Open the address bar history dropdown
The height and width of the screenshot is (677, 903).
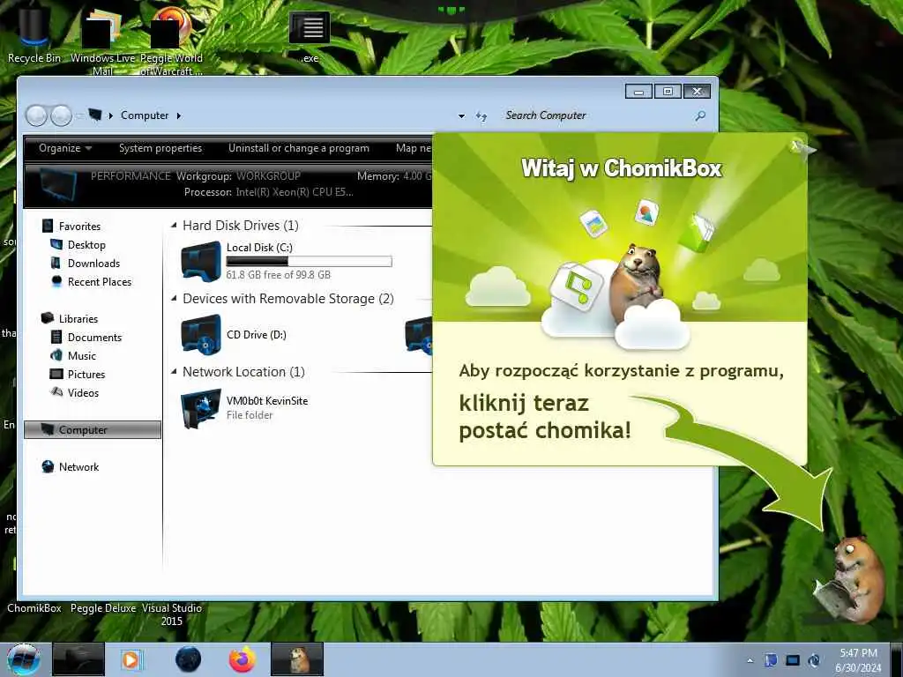(461, 115)
